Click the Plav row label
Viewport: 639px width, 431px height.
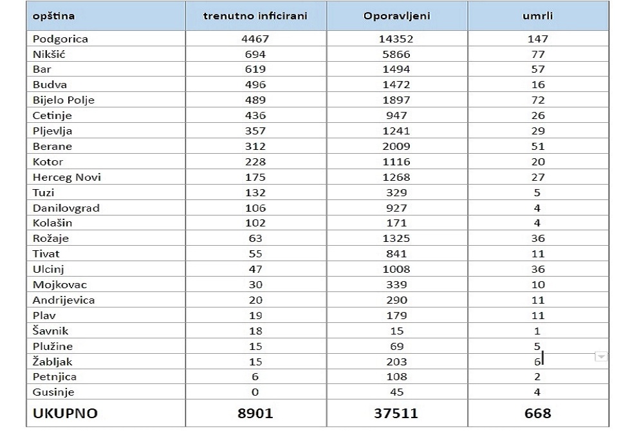pos(44,316)
